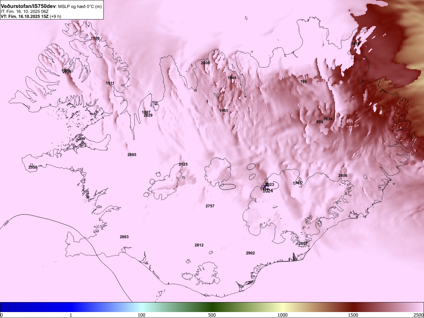424x318 pixels.
Task: Click the 2885 map value
Action: (132, 155)
